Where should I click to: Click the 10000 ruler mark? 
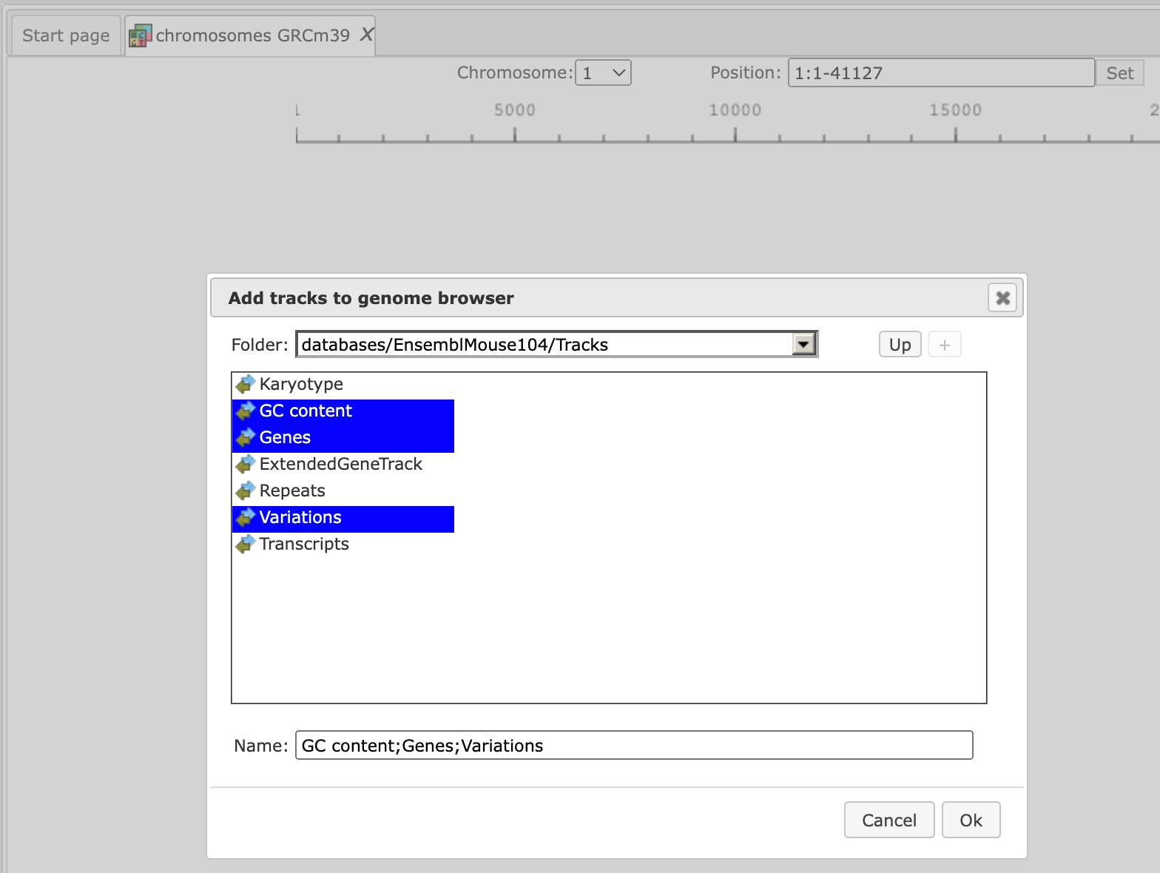click(735, 110)
